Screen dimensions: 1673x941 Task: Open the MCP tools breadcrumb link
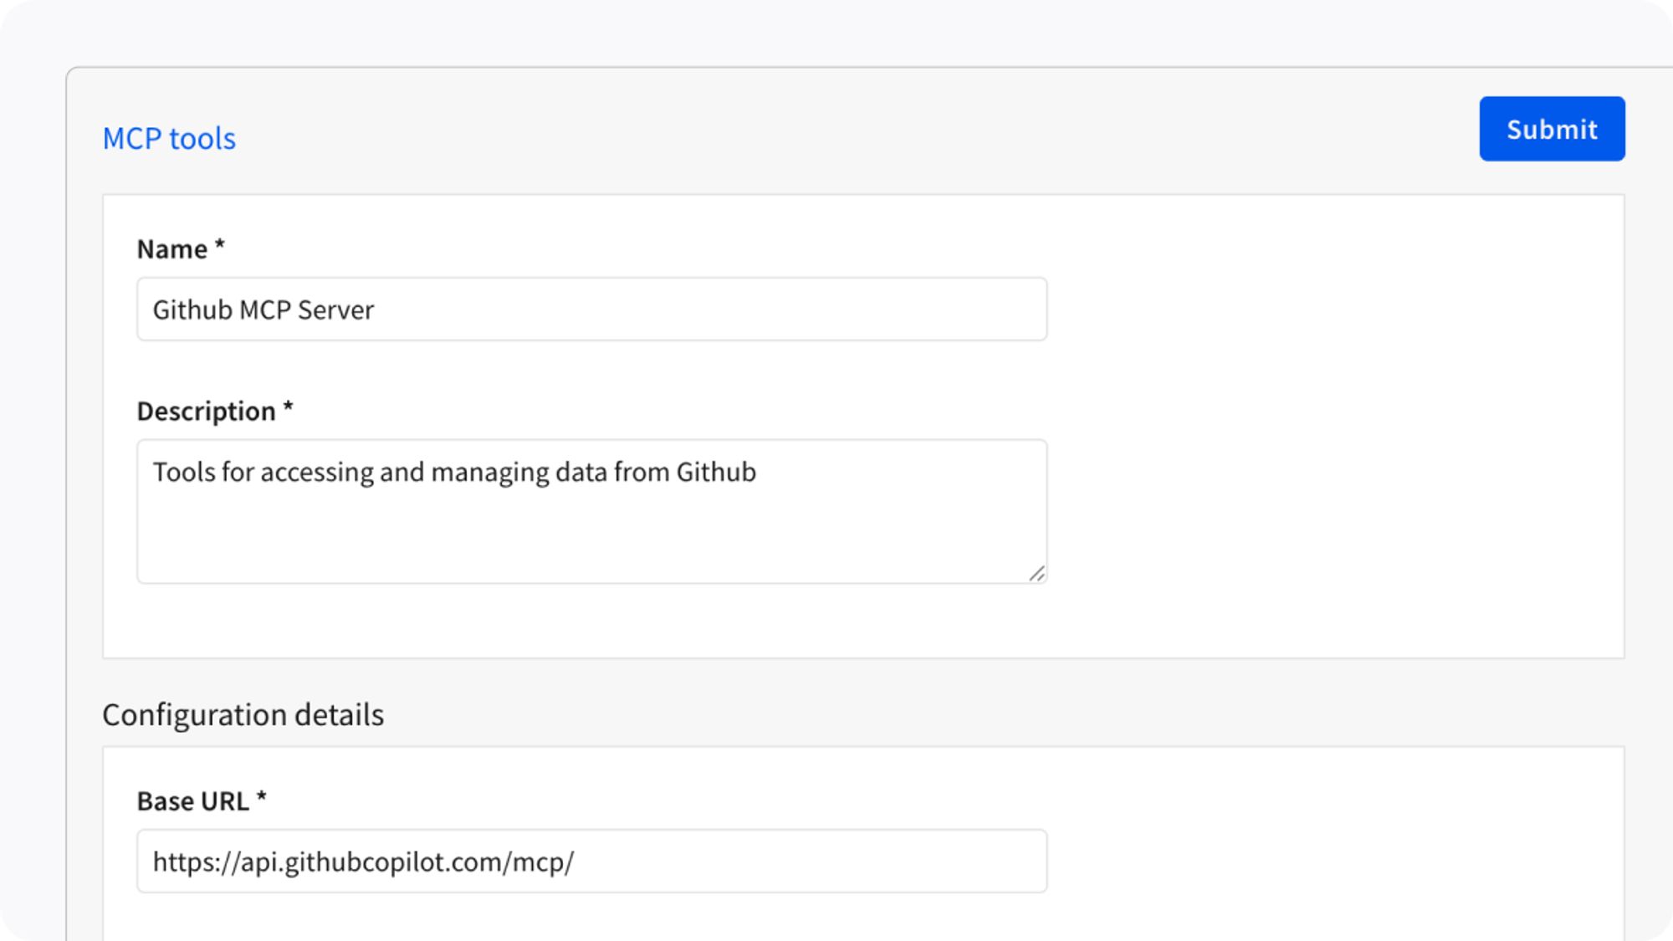click(169, 138)
